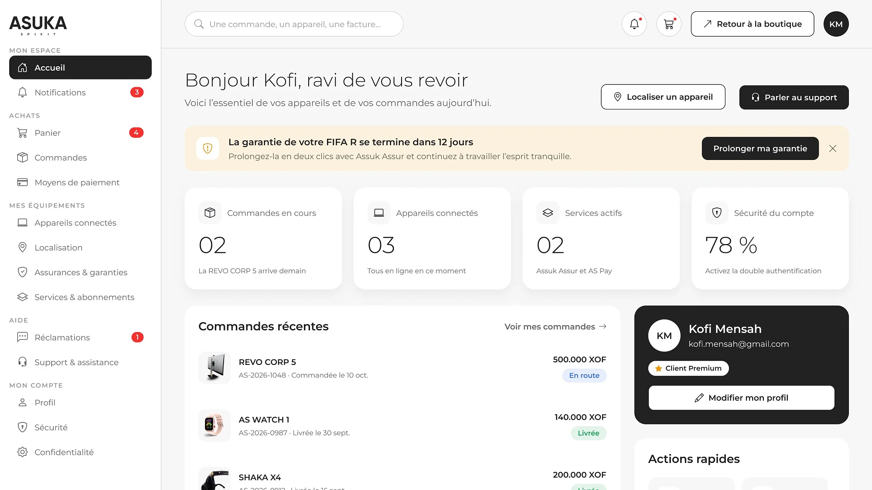This screenshot has height=490, width=872.
Task: Click Modifier mon profil button
Action: [x=741, y=398]
